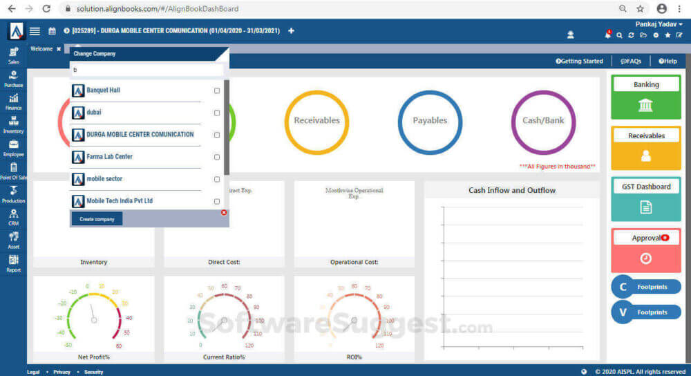Open the Sales module in sidebar
This screenshot has height=376, width=691.
pyautogui.click(x=13, y=56)
